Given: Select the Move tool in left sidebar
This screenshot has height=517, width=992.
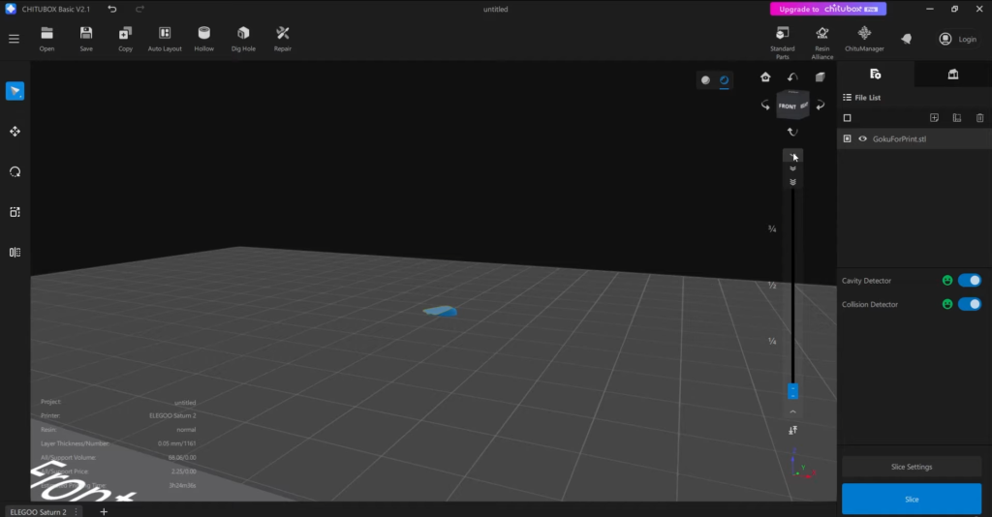Looking at the screenshot, I should tap(15, 132).
